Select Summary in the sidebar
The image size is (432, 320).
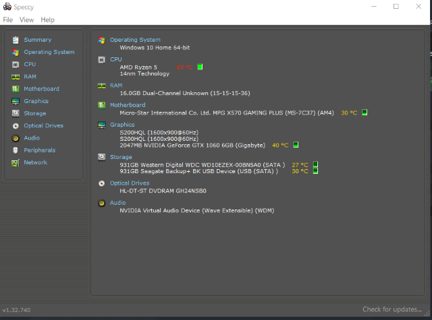click(x=38, y=40)
